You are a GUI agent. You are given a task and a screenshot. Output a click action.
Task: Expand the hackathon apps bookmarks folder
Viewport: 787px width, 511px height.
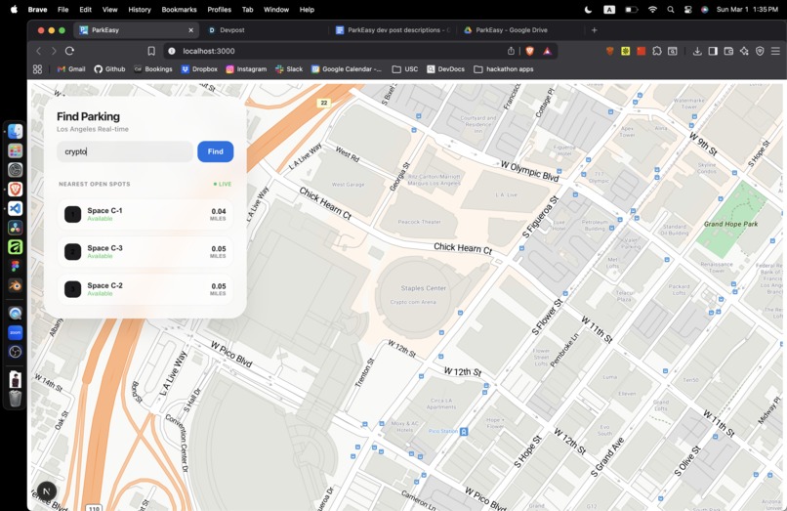(x=504, y=69)
